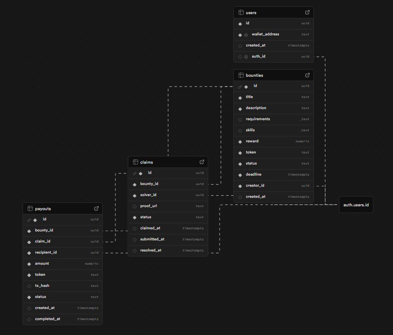Select the token column name in bounties
Viewport: 393px width, 335px height.
click(x=251, y=152)
